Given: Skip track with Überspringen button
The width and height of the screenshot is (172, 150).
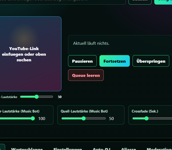Looking at the screenshot, I should click(x=151, y=61).
